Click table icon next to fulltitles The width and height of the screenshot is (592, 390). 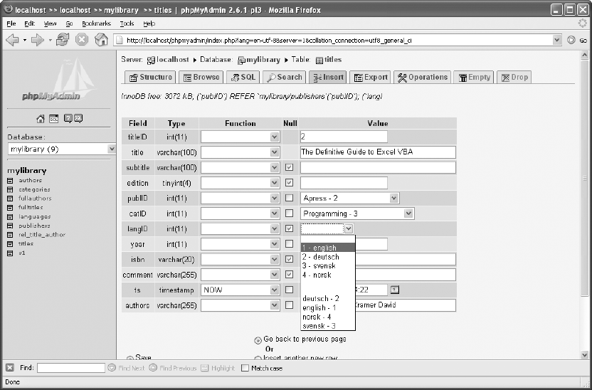pos(10,208)
